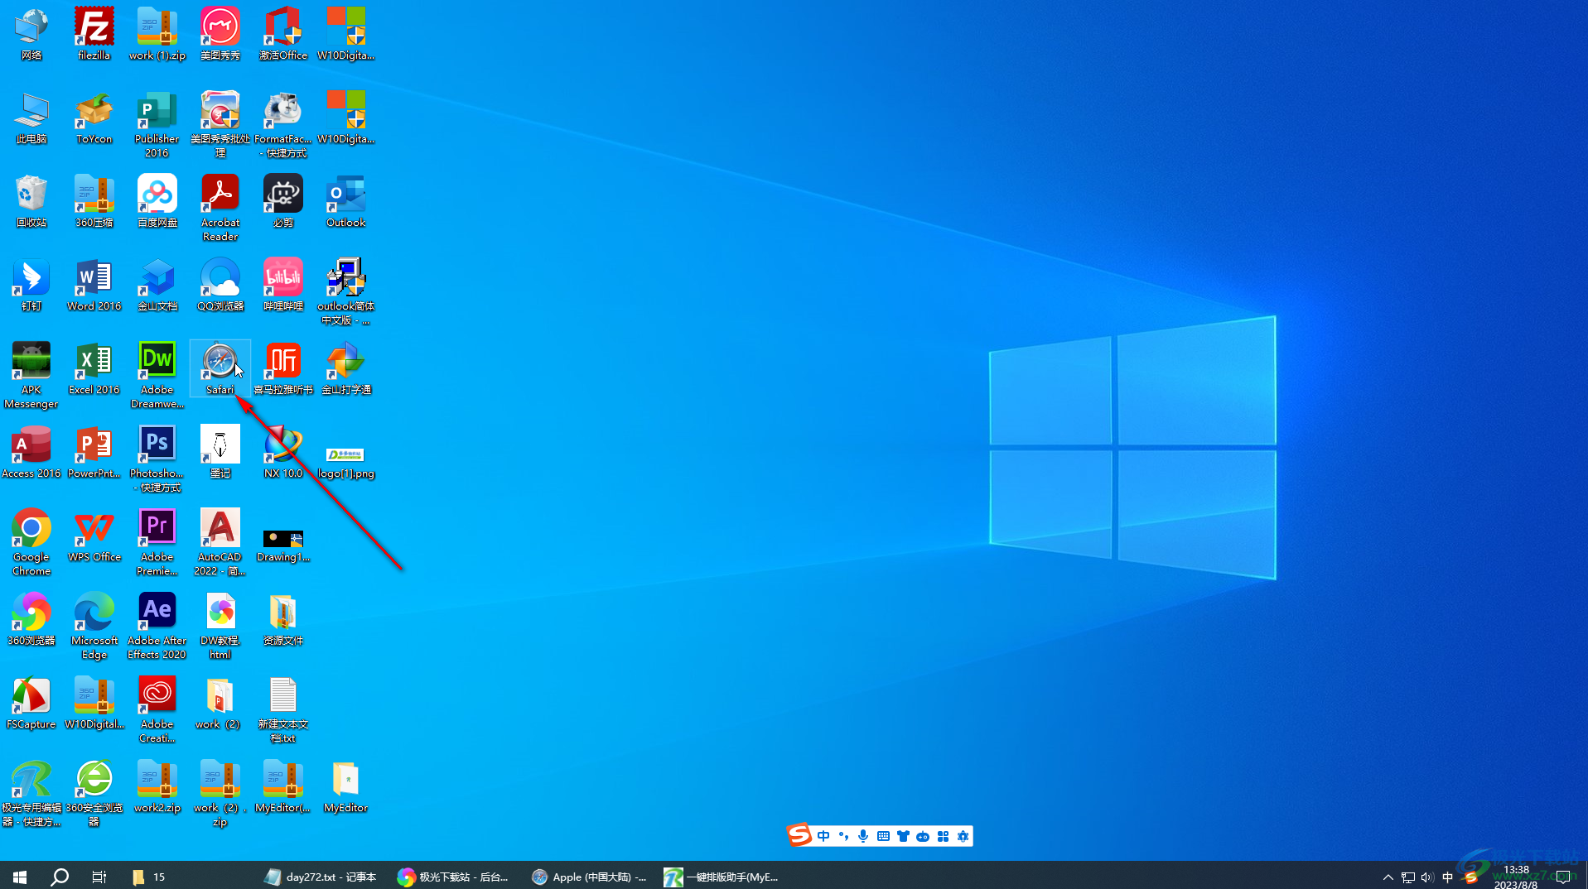Select the logo[1].png file
This screenshot has width=1588, height=889.
(x=345, y=462)
